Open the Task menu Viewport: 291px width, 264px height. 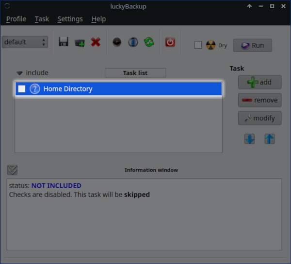[42, 19]
